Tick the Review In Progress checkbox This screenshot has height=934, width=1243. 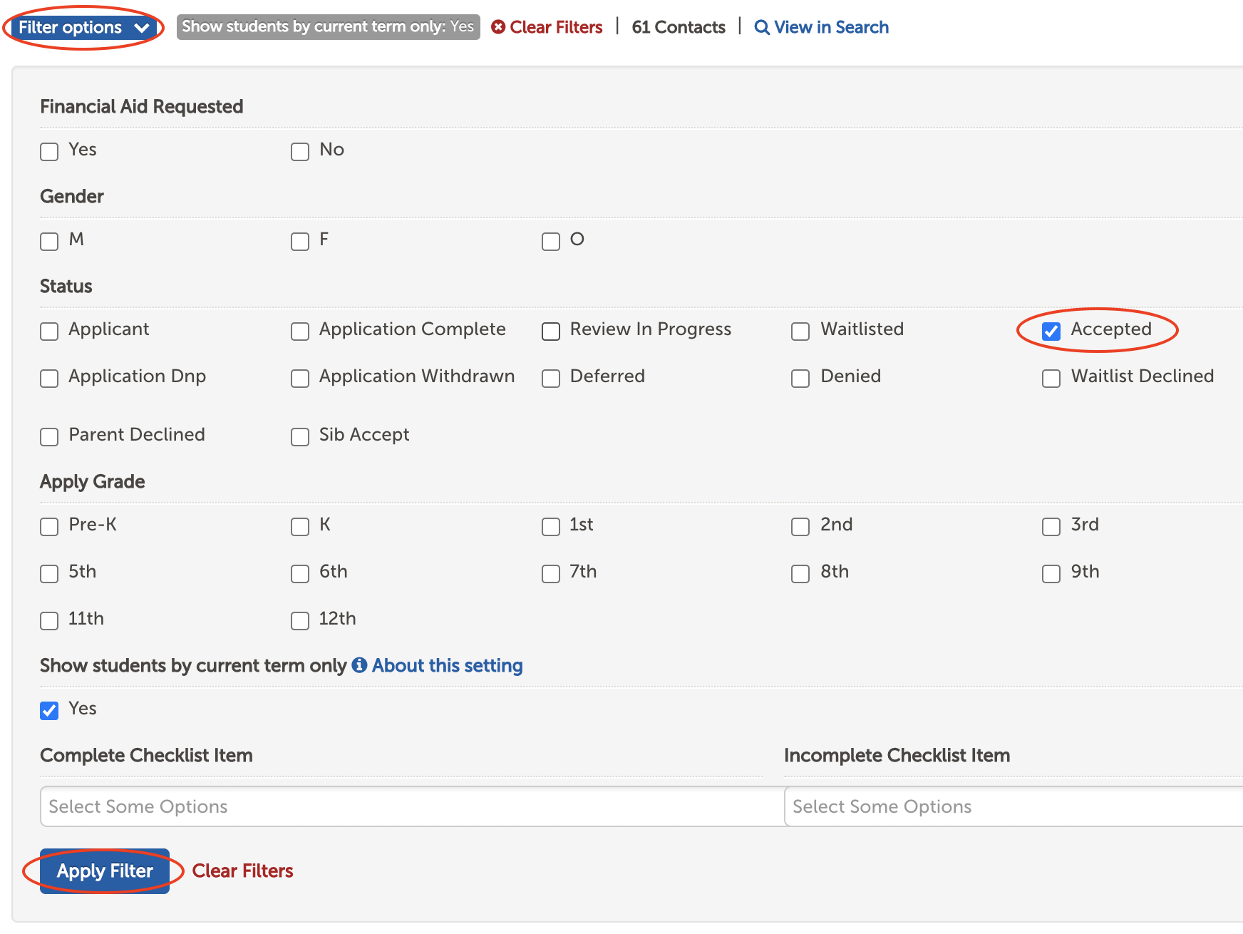551,331
